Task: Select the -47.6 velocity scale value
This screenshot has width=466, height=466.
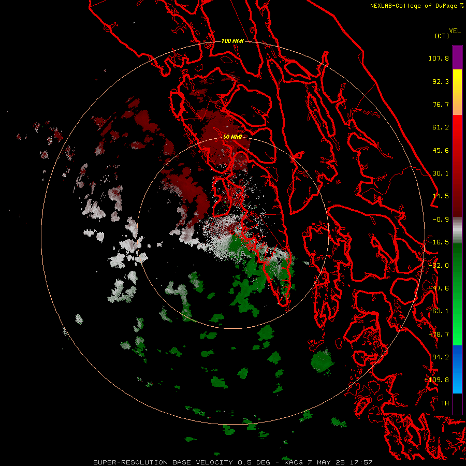Action: (439, 288)
